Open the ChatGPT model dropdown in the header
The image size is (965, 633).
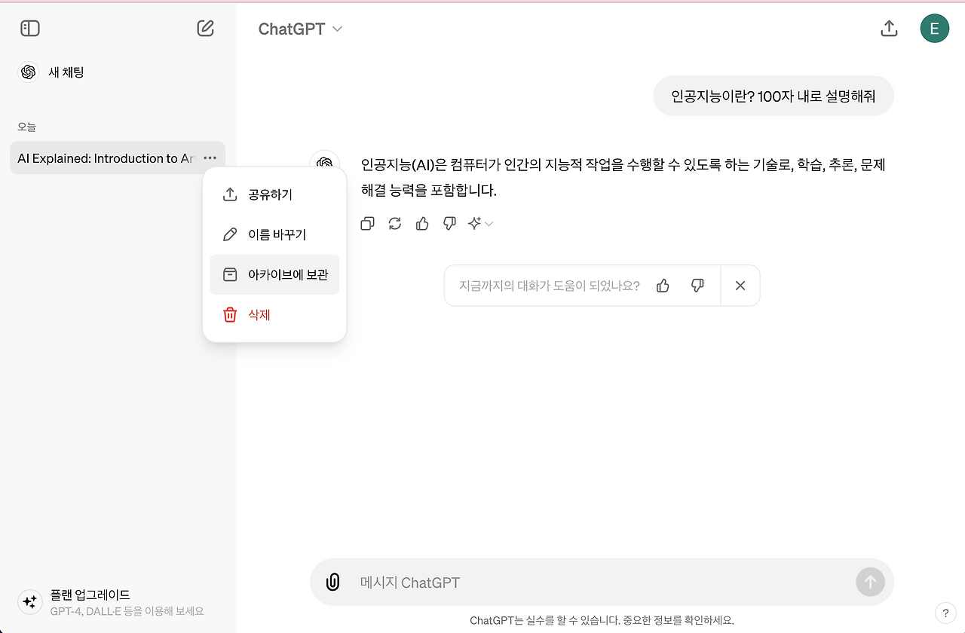point(300,29)
